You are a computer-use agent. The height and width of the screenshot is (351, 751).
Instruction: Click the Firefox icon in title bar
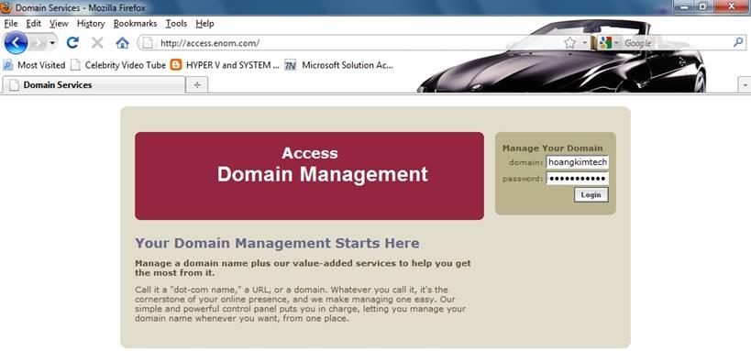(x=6, y=7)
